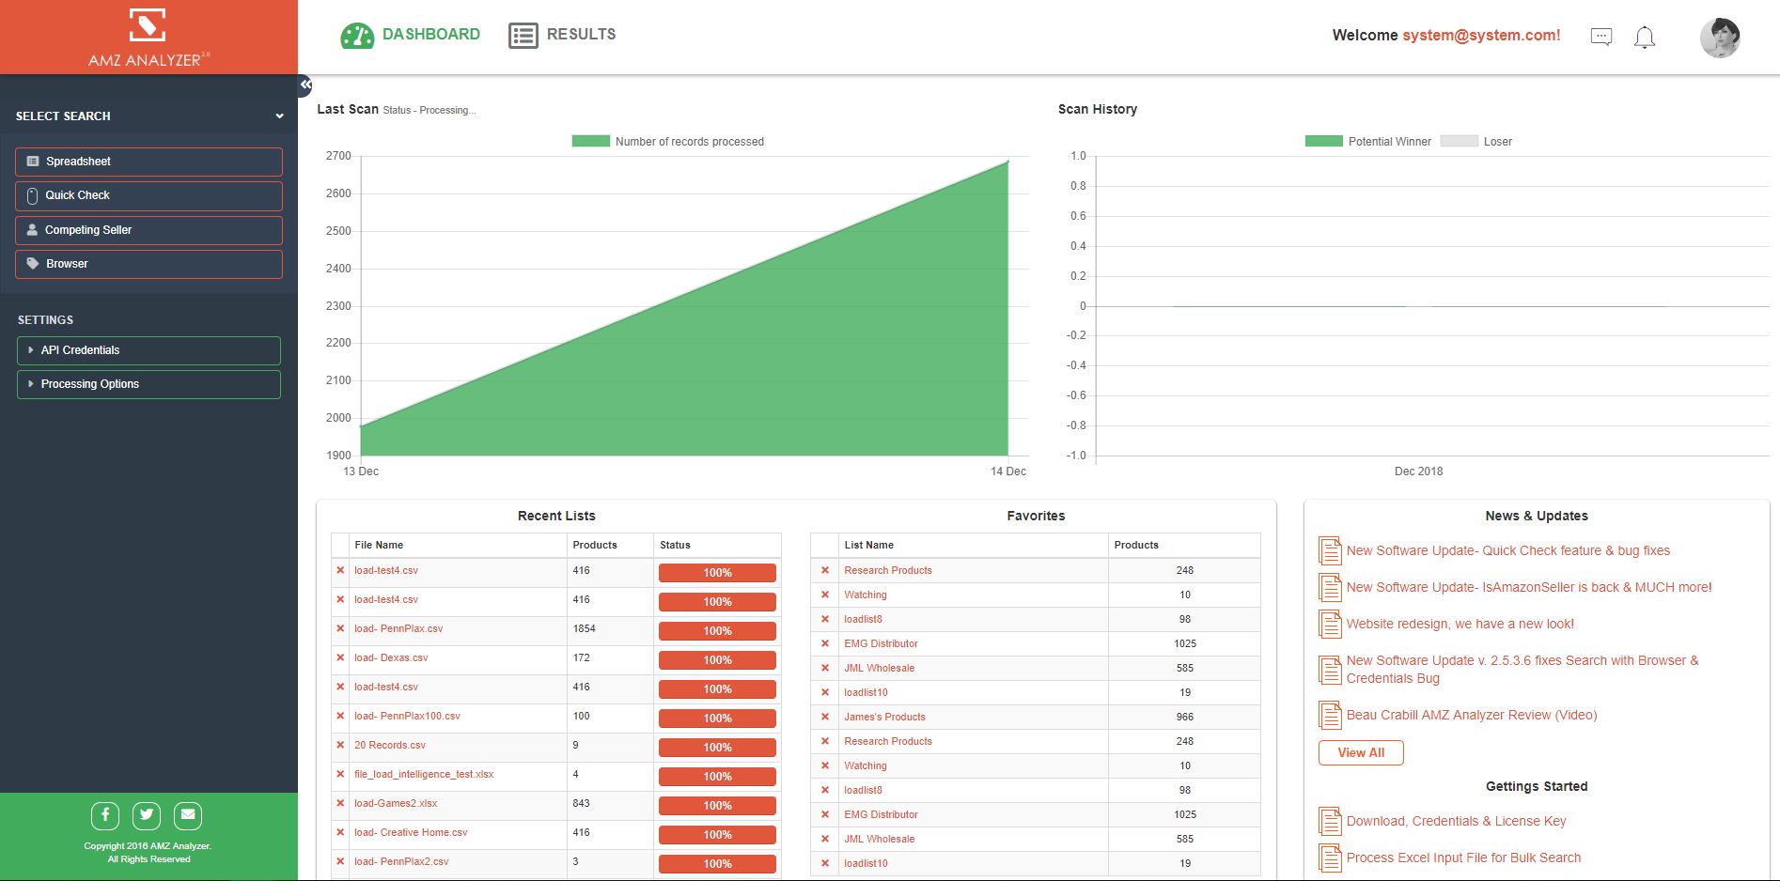The height and width of the screenshot is (881, 1780).
Task: Switch to the RESULTS tab
Action: tap(580, 34)
